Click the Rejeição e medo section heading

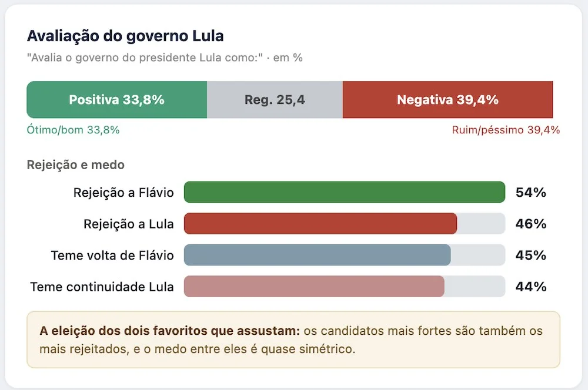76,165
